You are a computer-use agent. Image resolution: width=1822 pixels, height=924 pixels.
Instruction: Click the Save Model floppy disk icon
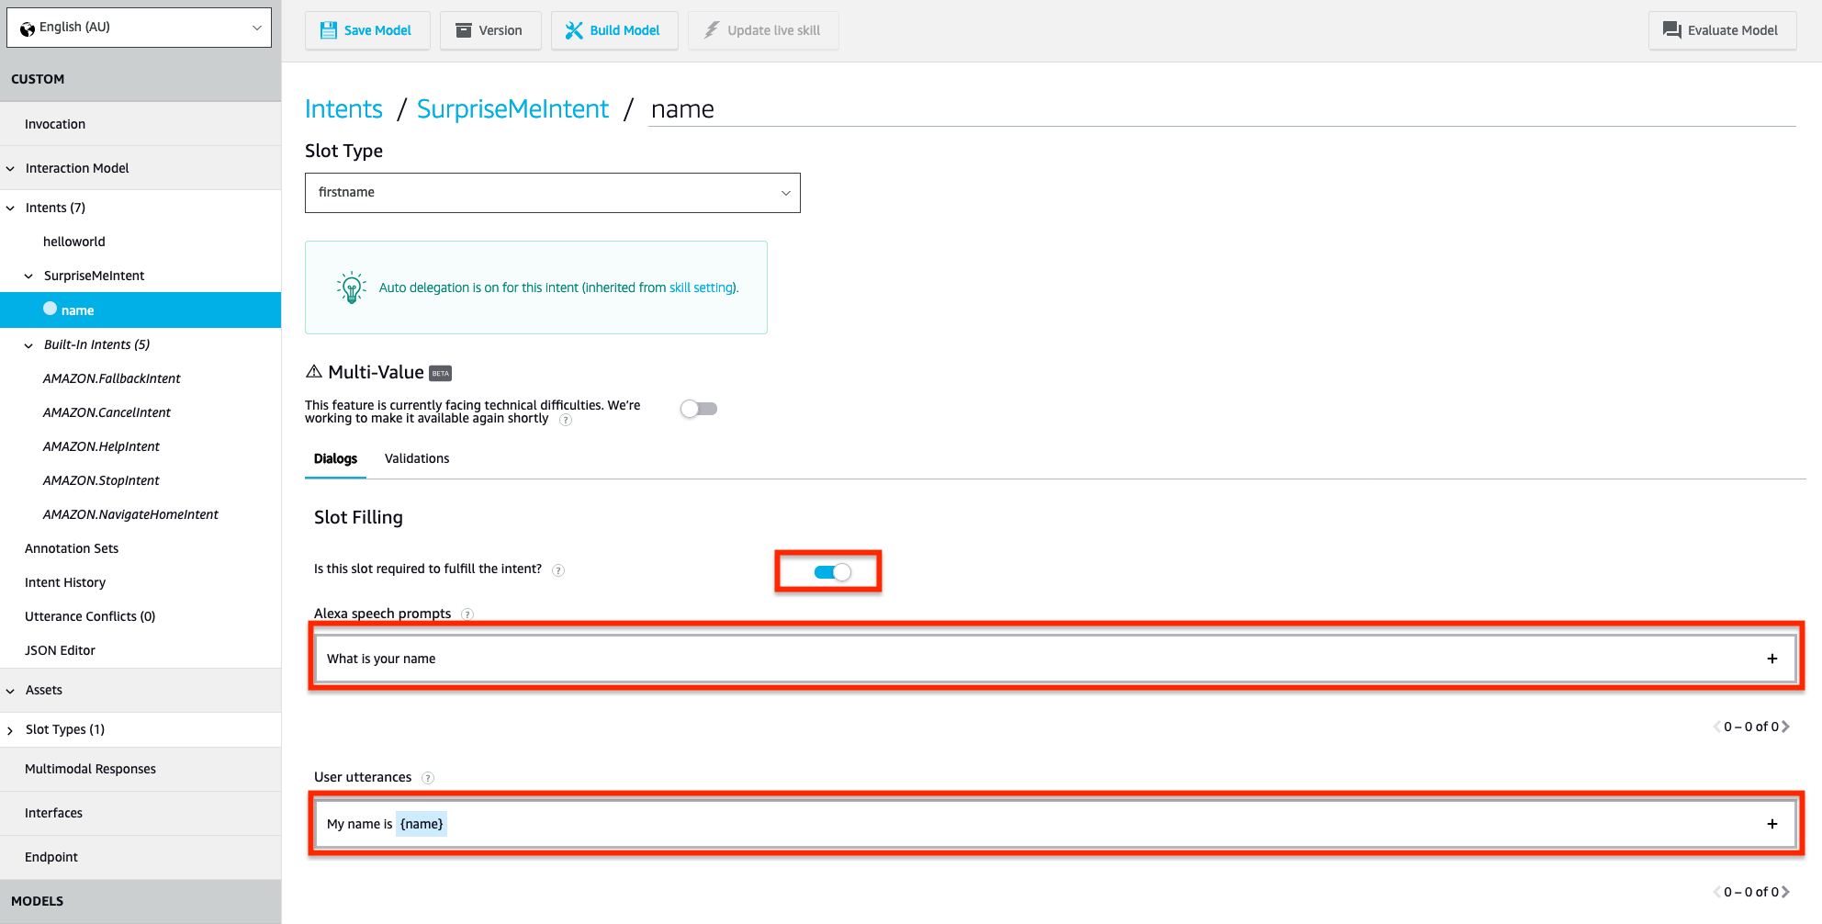pos(328,30)
